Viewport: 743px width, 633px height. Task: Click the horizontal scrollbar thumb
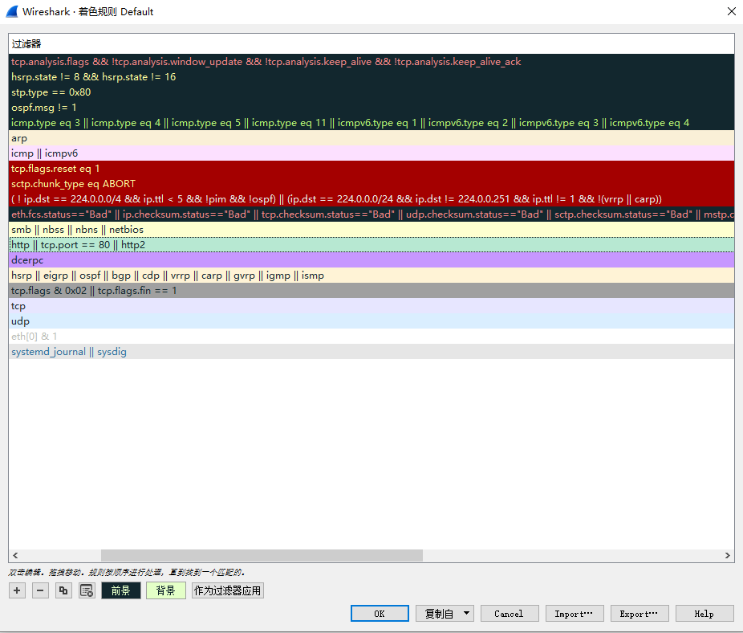click(262, 555)
